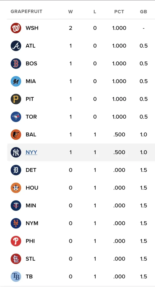Image resolution: width=155 pixels, height=287 pixels.
Task: Open the Detroit Tigers logo icon
Action: pyautogui.click(x=16, y=170)
